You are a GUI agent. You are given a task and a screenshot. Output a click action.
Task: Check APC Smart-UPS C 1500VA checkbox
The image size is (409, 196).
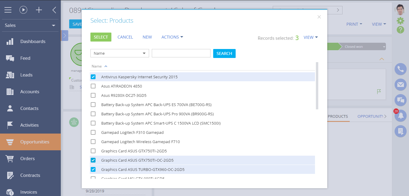click(93, 123)
